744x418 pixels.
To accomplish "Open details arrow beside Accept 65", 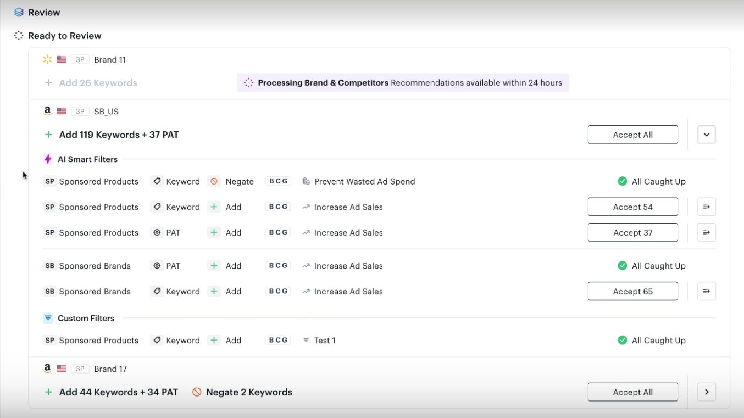I will tap(707, 291).
